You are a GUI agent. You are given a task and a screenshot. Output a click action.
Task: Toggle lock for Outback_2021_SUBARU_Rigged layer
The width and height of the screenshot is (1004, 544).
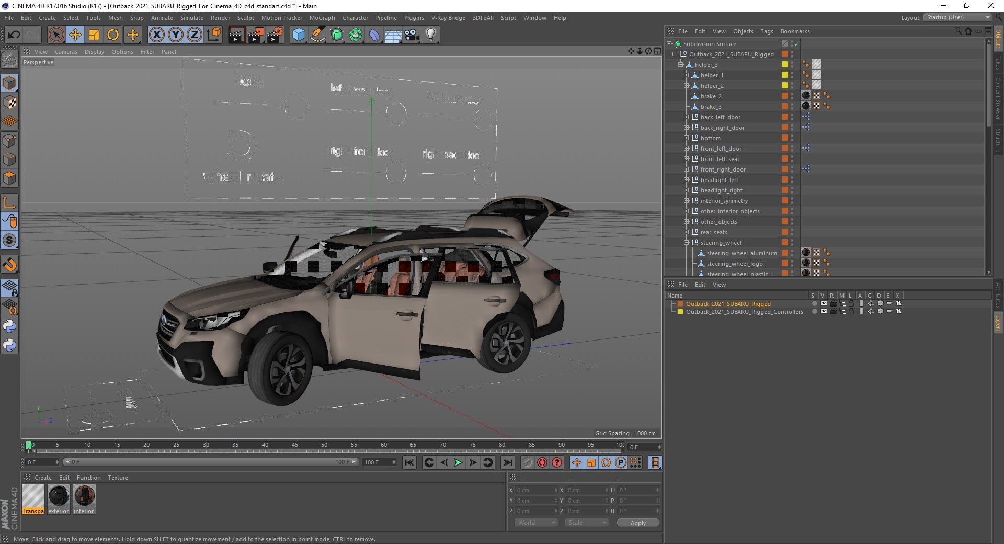851,303
